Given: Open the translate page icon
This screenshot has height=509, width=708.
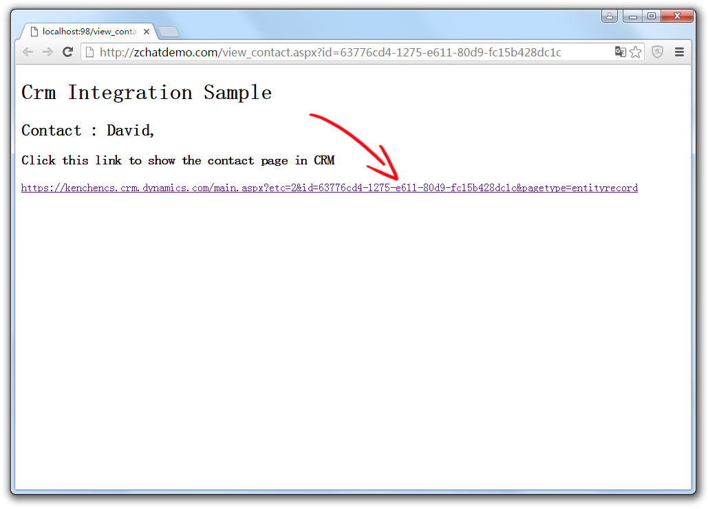Looking at the screenshot, I should click(x=621, y=52).
